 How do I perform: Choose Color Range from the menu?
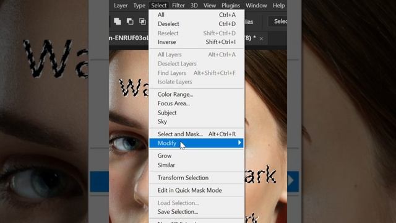pos(197,94)
